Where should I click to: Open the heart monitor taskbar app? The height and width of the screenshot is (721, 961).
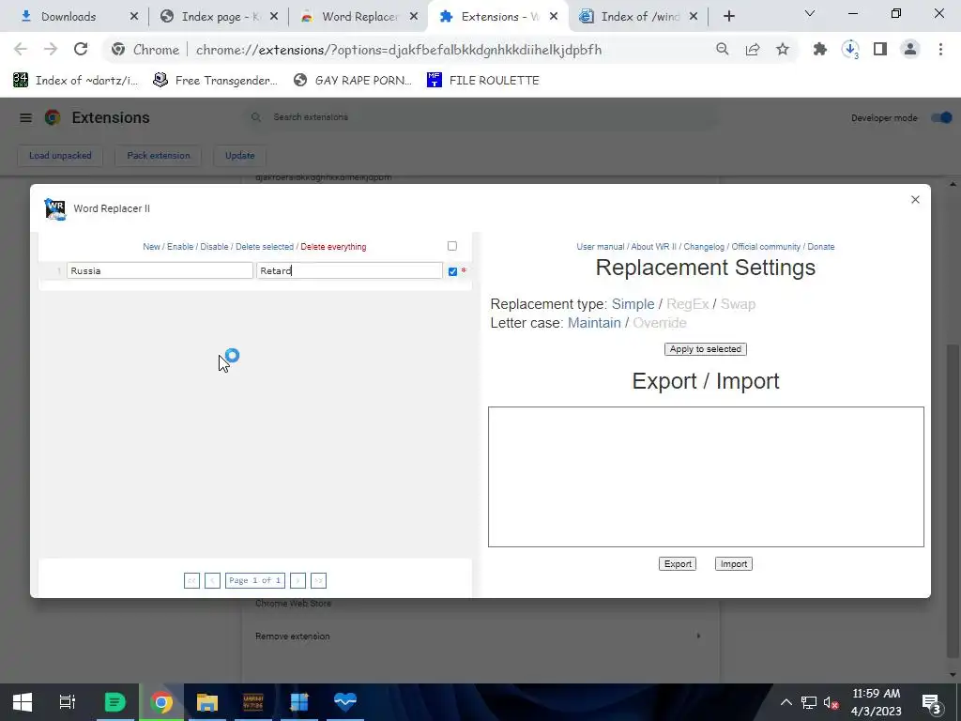345,702
